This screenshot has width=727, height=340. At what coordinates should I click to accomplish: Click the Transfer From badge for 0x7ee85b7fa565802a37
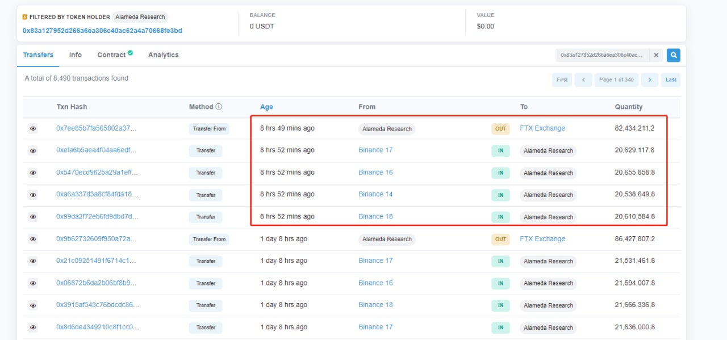pos(209,129)
